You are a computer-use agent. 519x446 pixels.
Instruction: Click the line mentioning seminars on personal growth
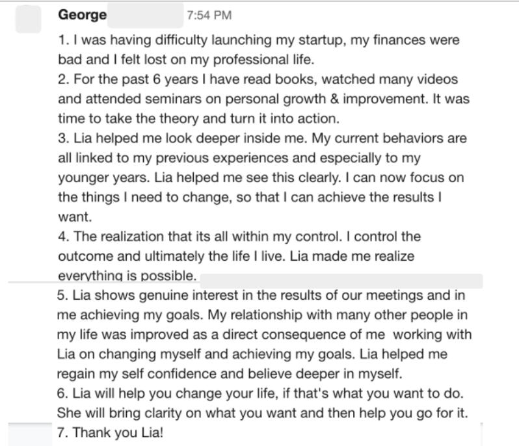(264, 99)
